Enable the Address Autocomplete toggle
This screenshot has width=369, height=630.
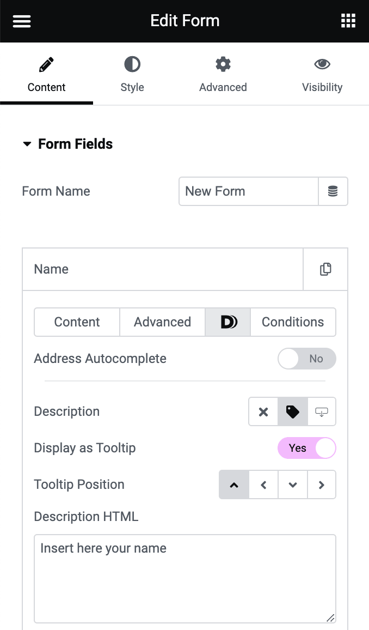(x=307, y=359)
